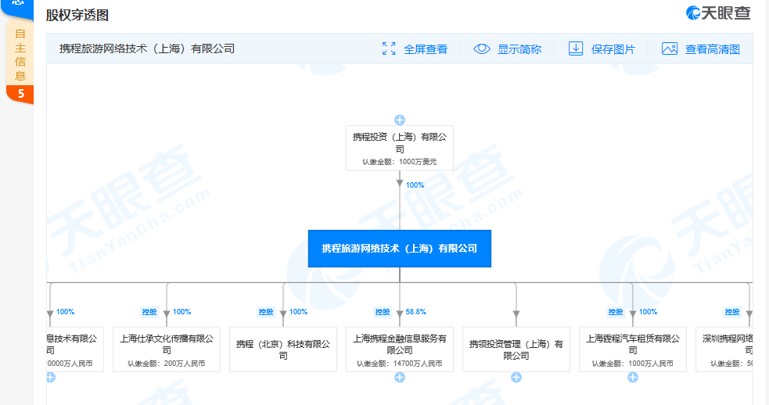
Task: Open 全屏查看 fullscreen view
Action: click(x=426, y=49)
